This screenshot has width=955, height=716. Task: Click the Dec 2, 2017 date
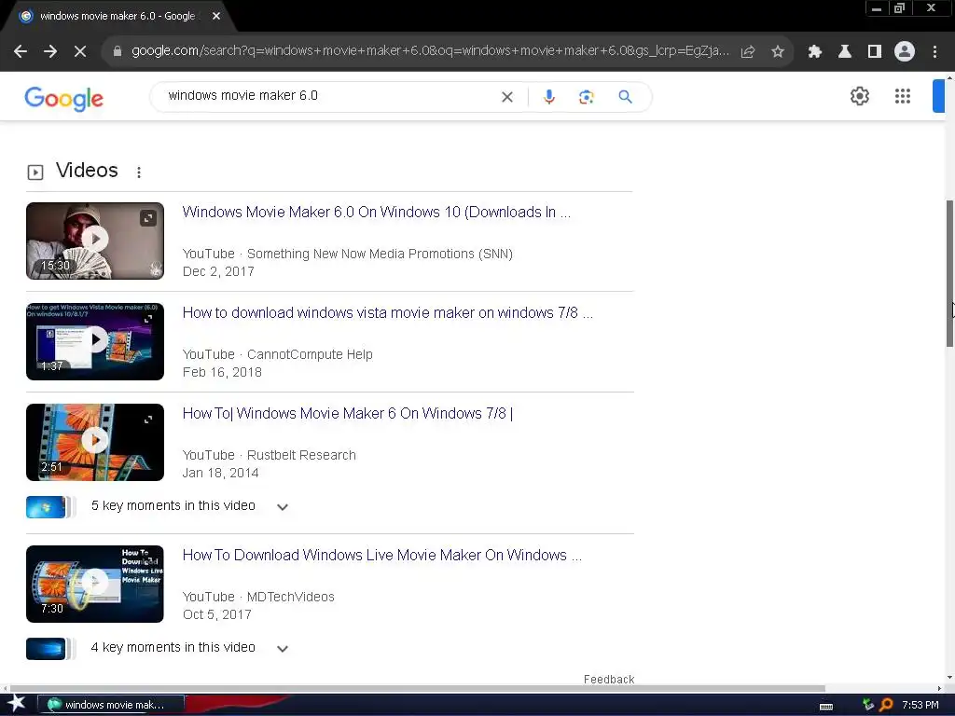[218, 271]
